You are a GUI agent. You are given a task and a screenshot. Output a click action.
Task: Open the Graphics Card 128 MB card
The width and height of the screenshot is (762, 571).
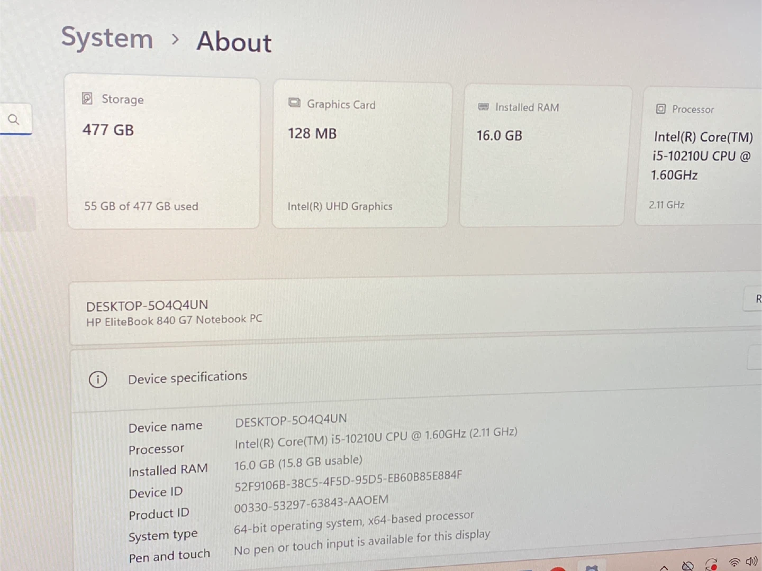click(x=361, y=155)
